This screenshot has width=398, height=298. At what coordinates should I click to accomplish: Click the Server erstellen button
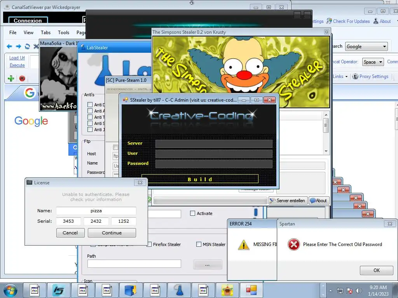coord(288,201)
